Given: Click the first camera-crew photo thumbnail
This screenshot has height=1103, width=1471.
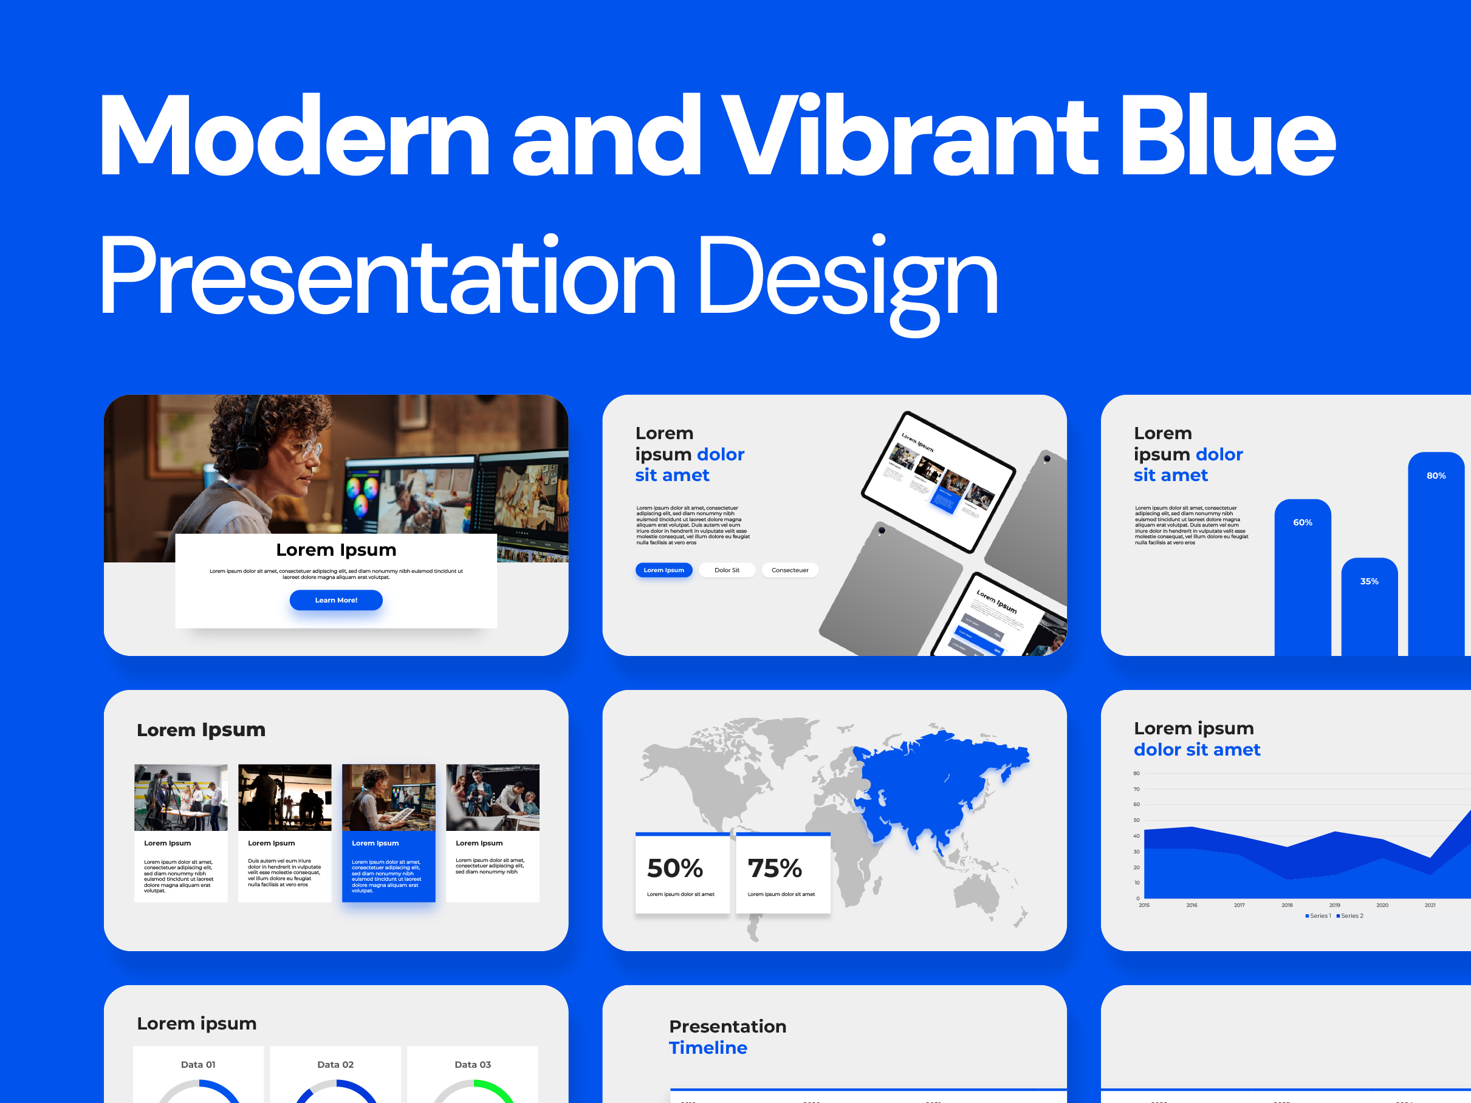Looking at the screenshot, I should pos(181,796).
